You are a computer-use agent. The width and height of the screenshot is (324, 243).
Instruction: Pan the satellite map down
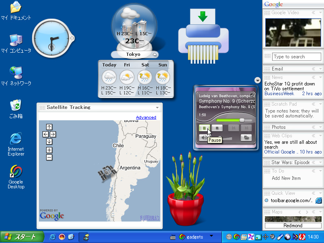click(49, 141)
